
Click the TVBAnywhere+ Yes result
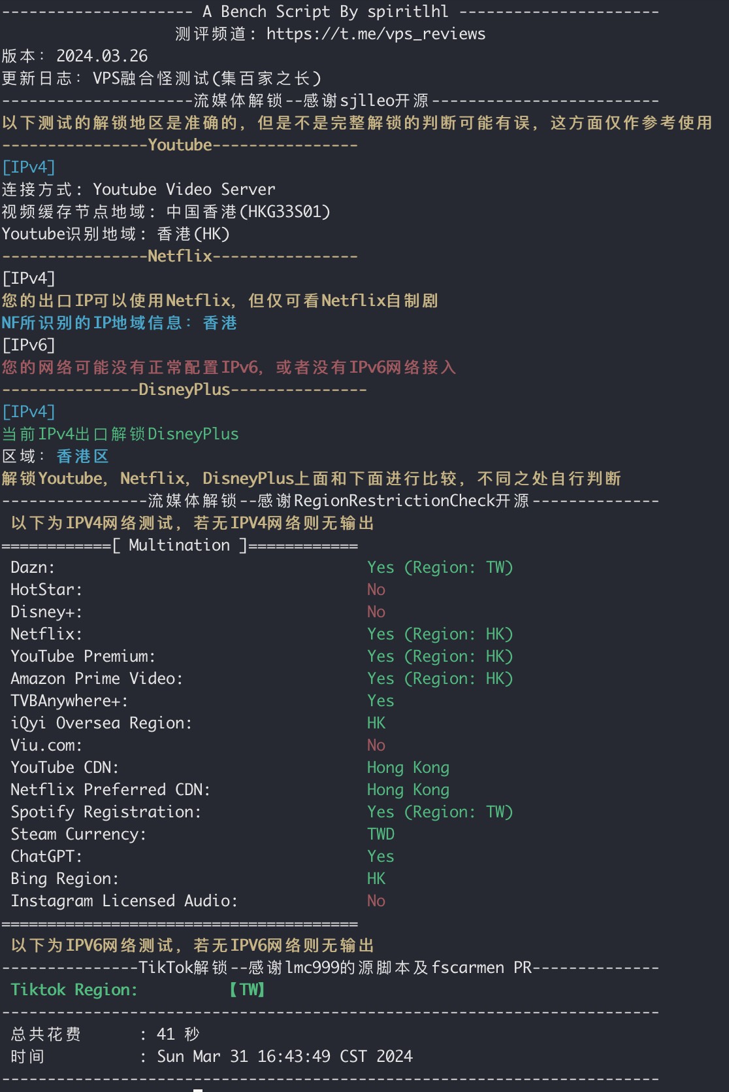pos(380,701)
